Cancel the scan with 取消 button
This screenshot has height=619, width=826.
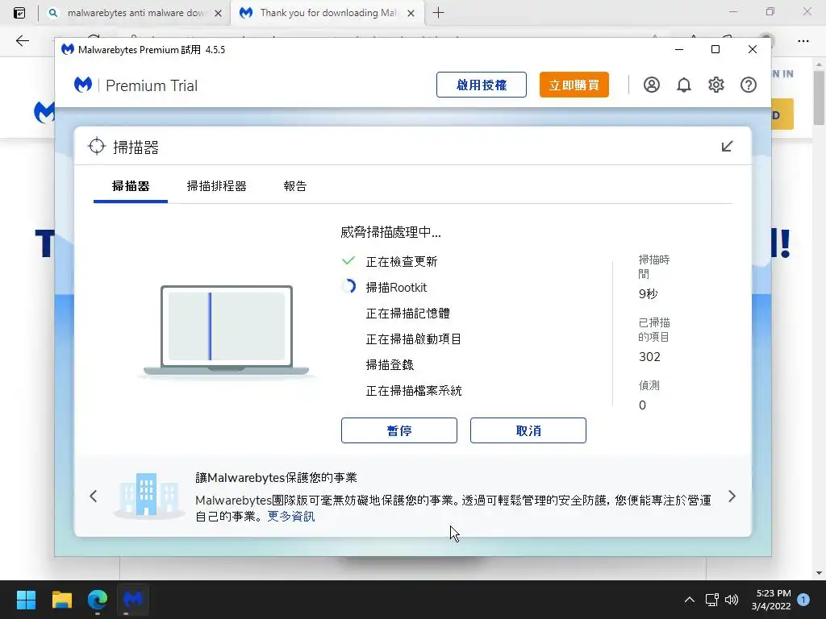click(x=528, y=430)
